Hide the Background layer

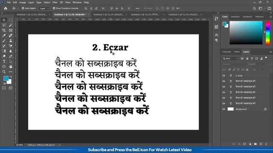pos(224,109)
